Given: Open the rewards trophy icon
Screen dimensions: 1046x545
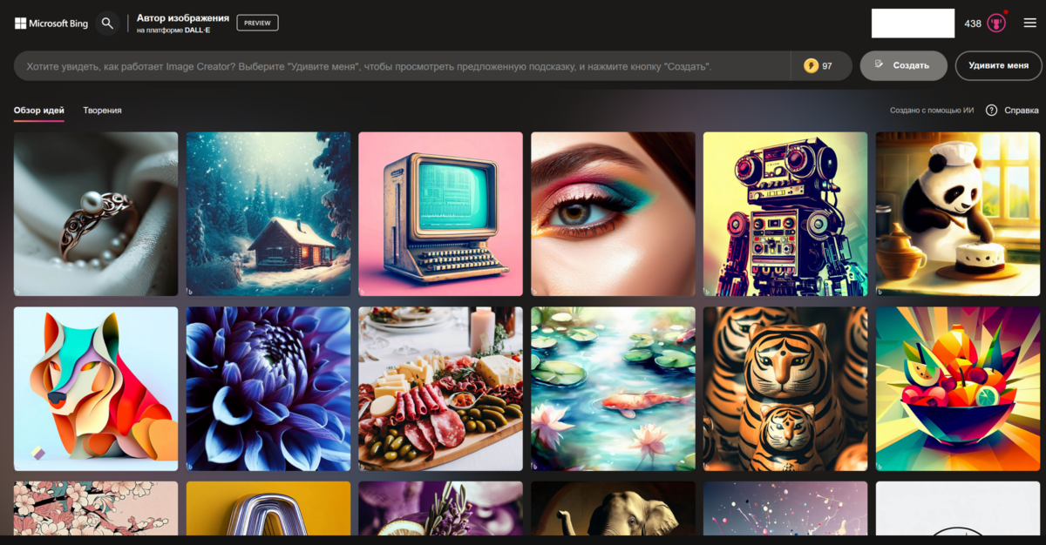Looking at the screenshot, I should [996, 24].
